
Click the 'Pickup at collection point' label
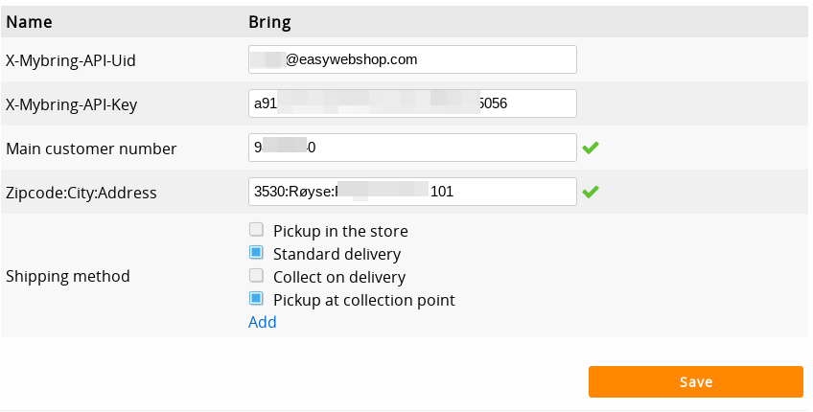(364, 300)
